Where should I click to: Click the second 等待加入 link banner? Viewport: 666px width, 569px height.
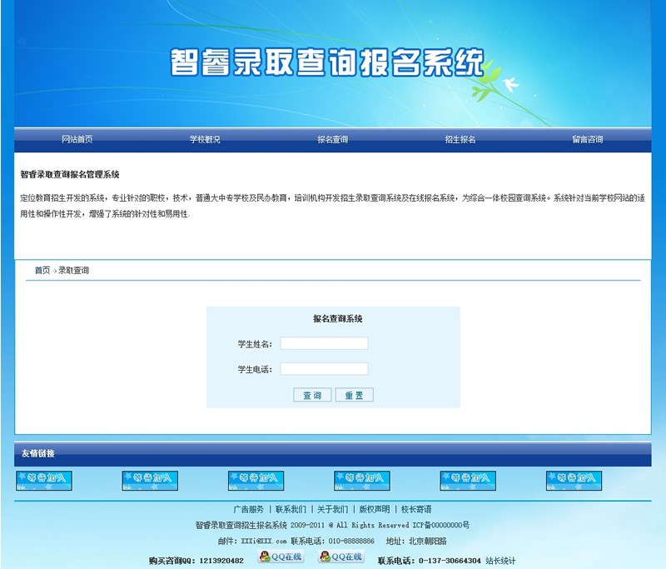(x=150, y=481)
